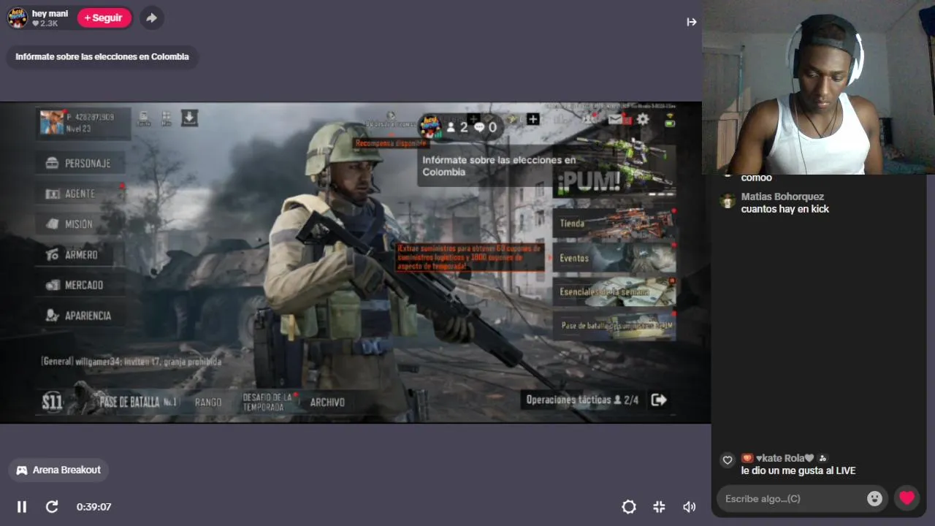
Task: Click the Nivel 23 player level text
Action: tap(80, 129)
